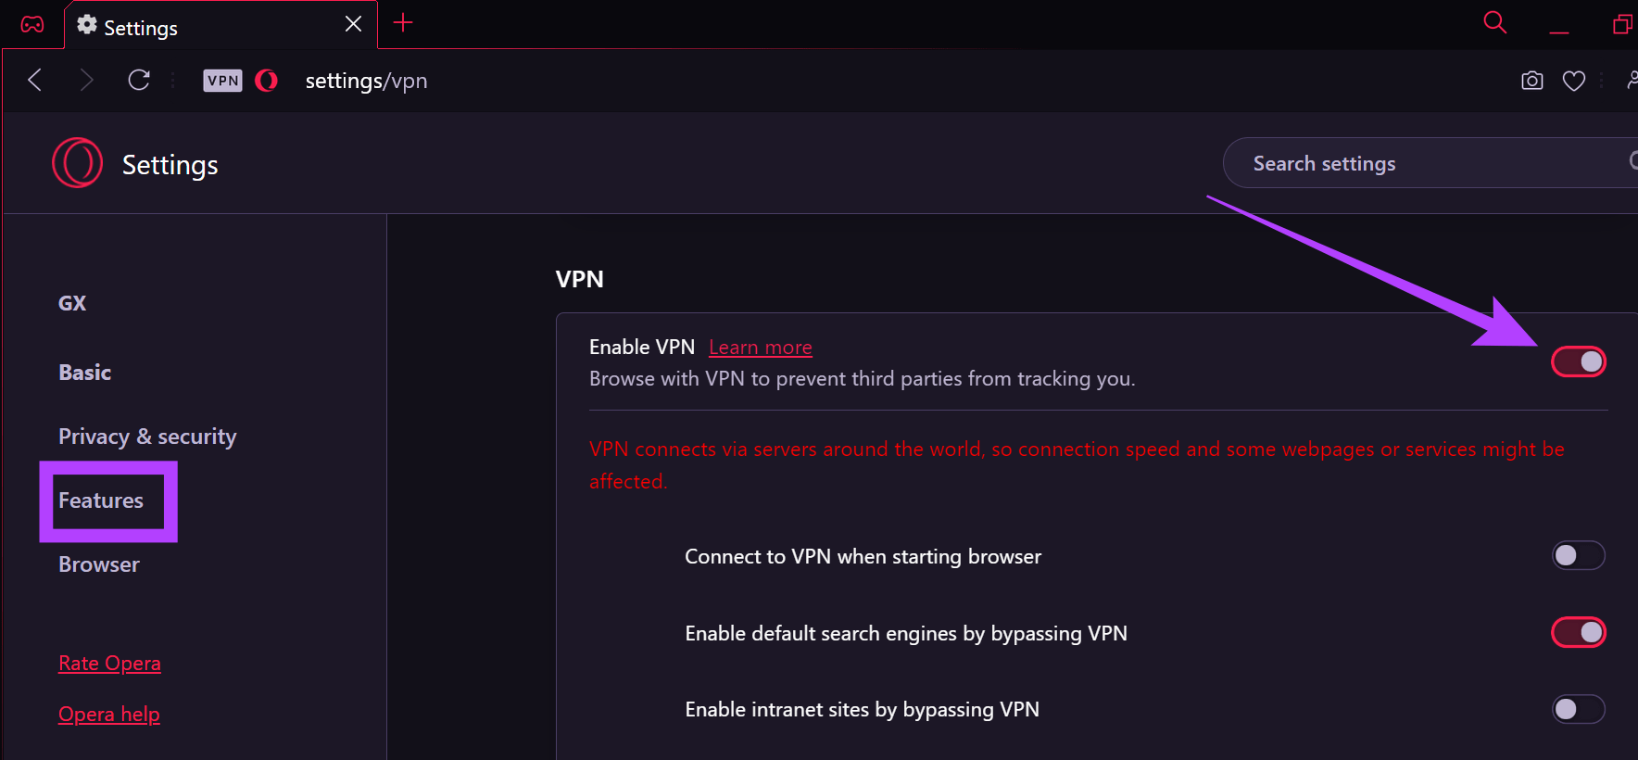Image resolution: width=1638 pixels, height=760 pixels.
Task: Click the Opera help link
Action: pos(109,715)
